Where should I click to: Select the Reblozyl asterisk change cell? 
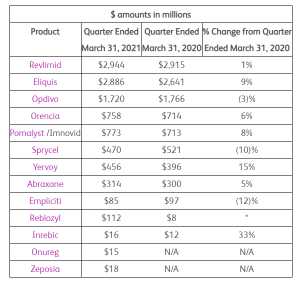[x=246, y=218]
